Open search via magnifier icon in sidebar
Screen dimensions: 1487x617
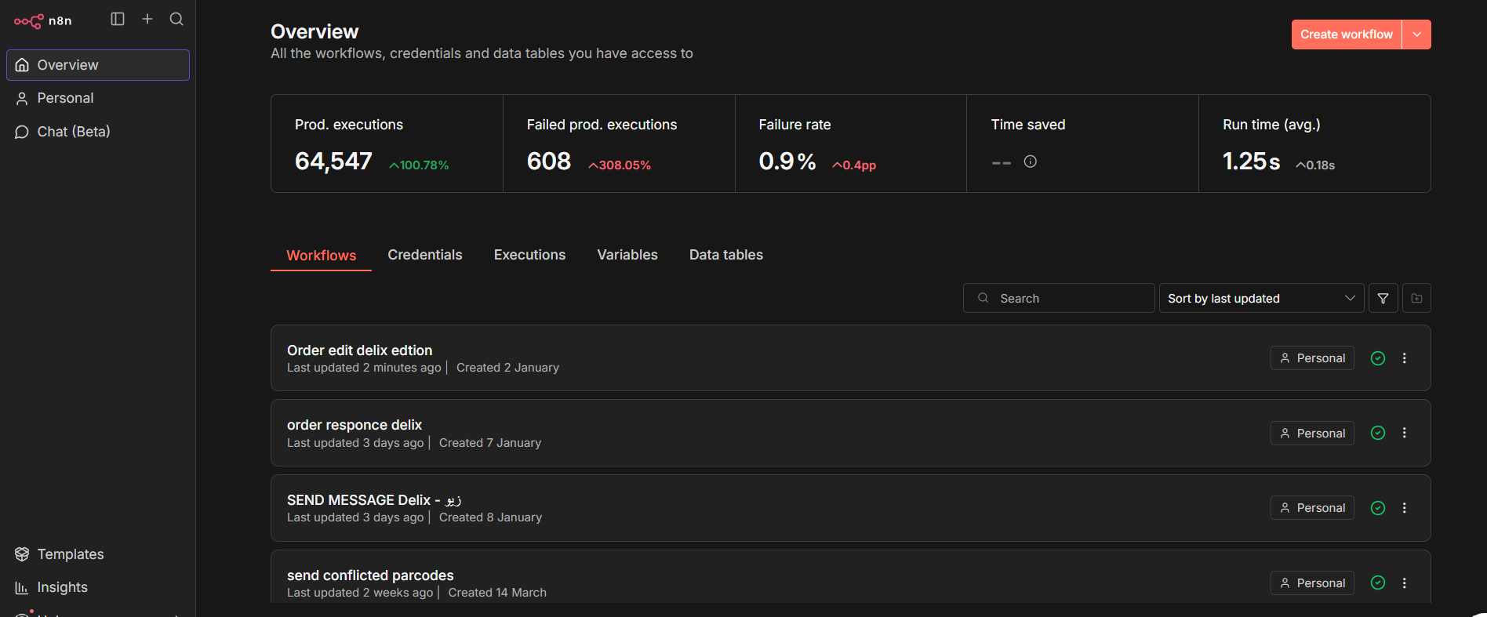176,19
